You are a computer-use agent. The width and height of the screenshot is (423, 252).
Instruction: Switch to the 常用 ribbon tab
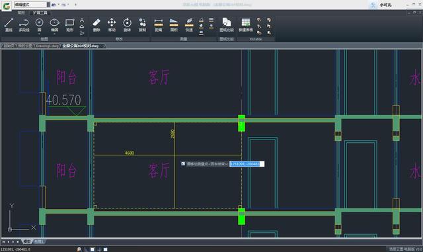(21, 13)
